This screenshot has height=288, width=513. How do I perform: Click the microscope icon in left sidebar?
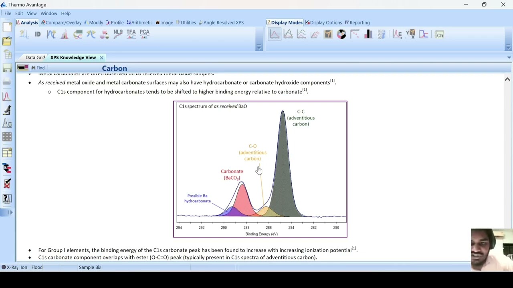pos(7,110)
